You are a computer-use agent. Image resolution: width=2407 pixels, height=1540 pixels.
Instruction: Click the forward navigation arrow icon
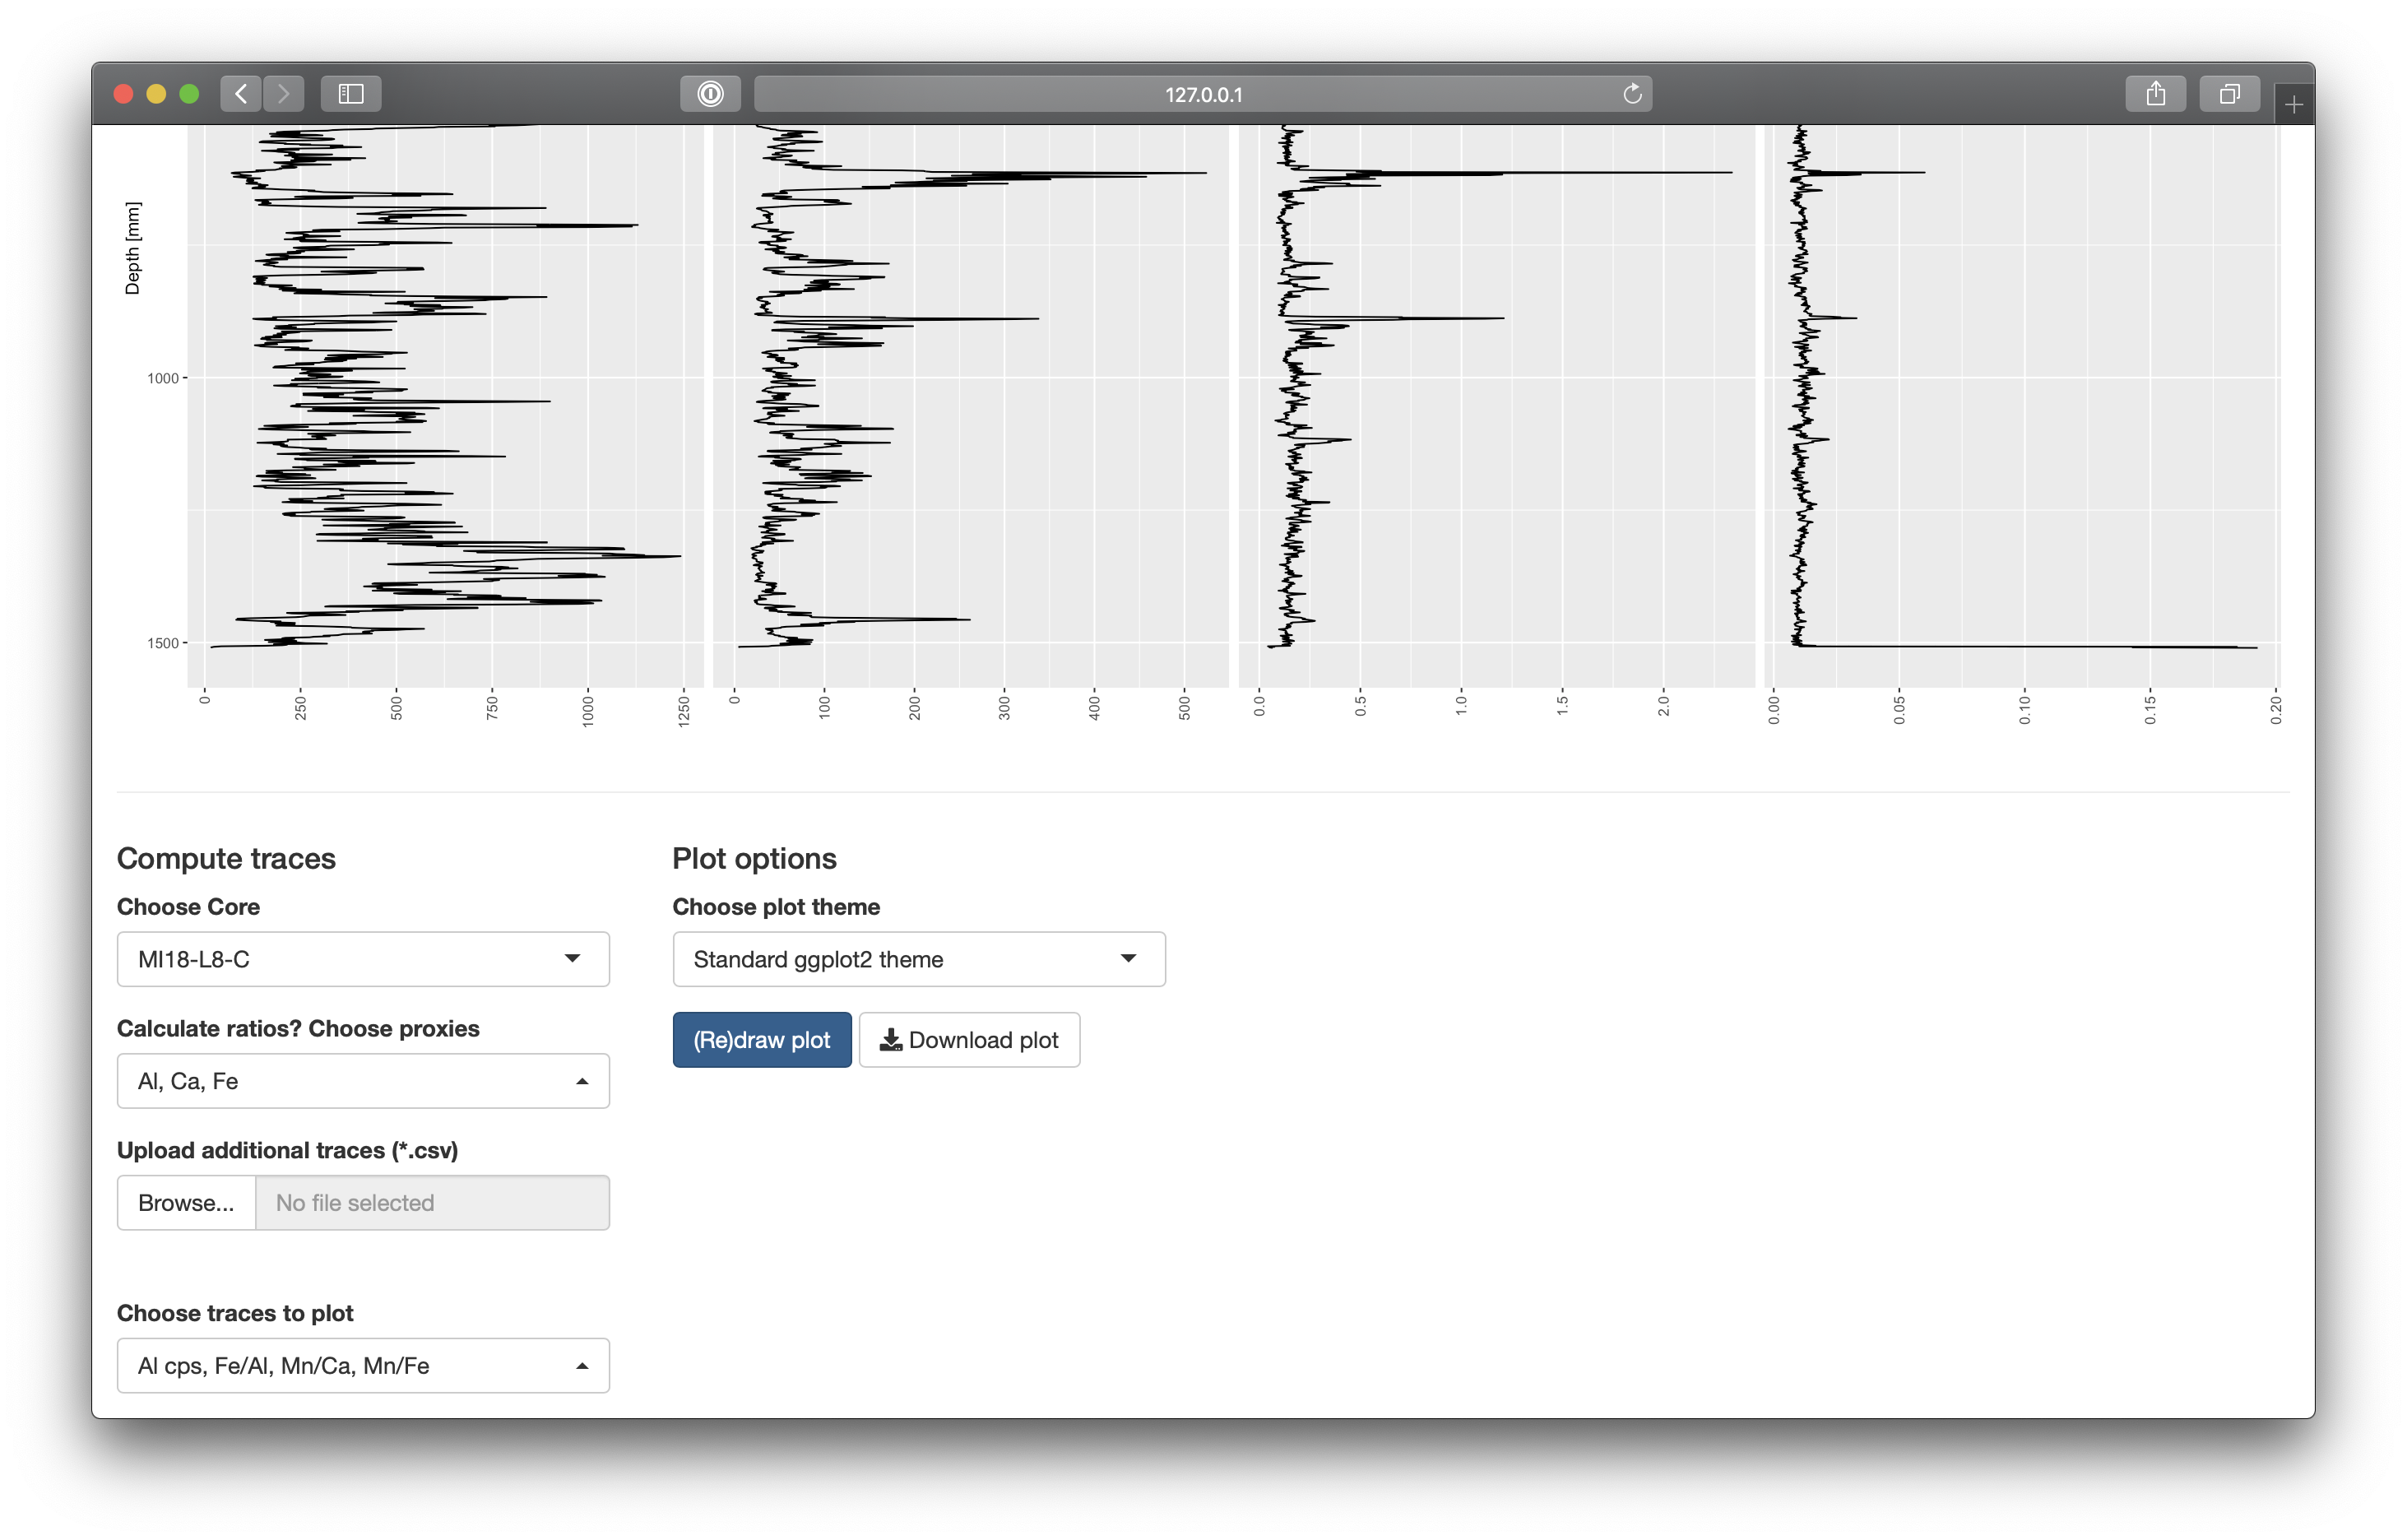click(281, 93)
